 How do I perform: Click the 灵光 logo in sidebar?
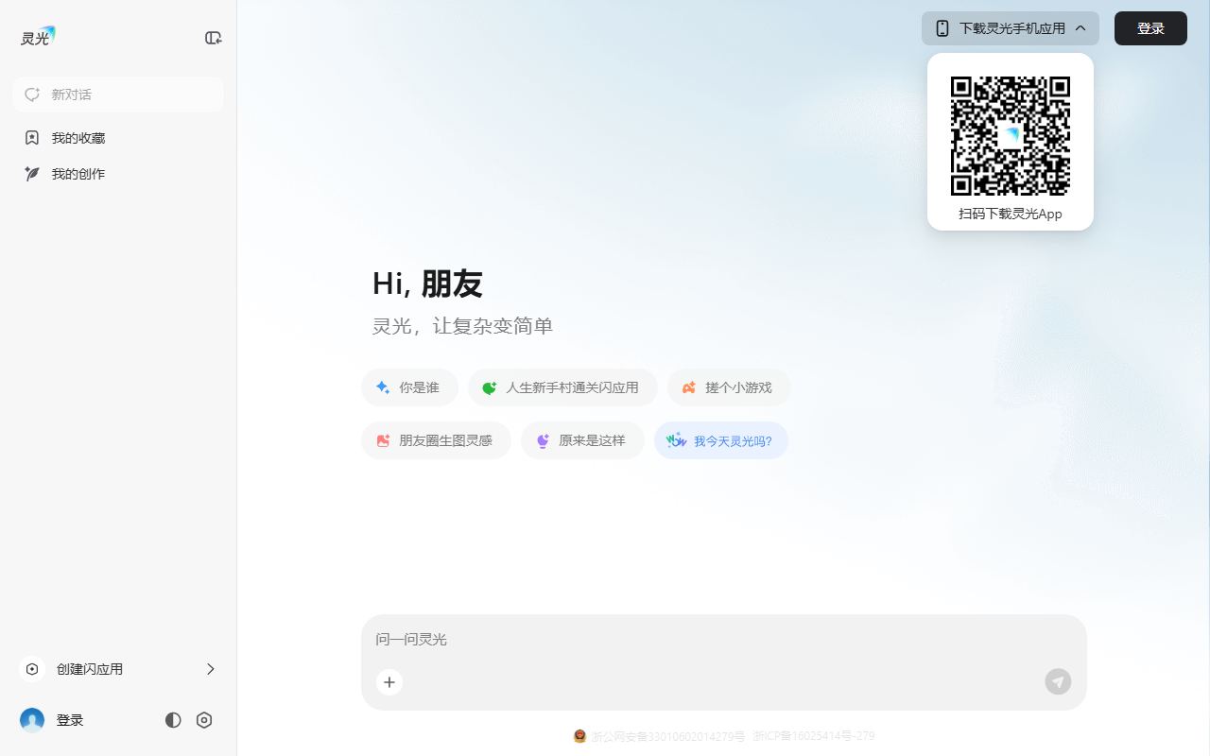(38, 37)
